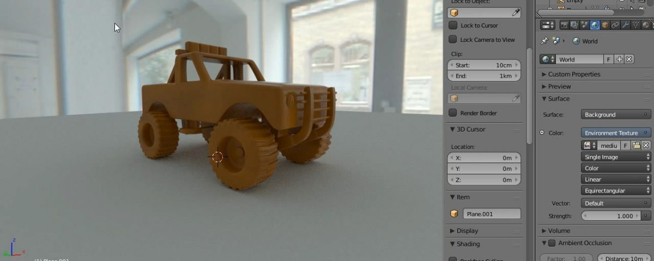Open the Object properties tab (orange cube)
The width and height of the screenshot is (654, 261).
605,25
